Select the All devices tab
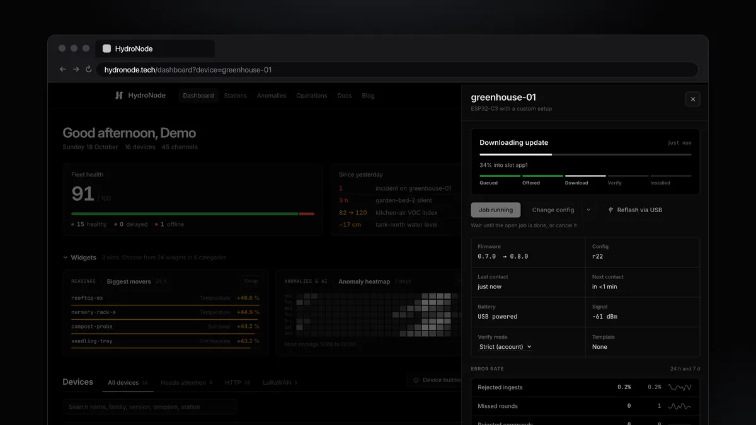Screen dimensions: 756x425 coord(128,383)
